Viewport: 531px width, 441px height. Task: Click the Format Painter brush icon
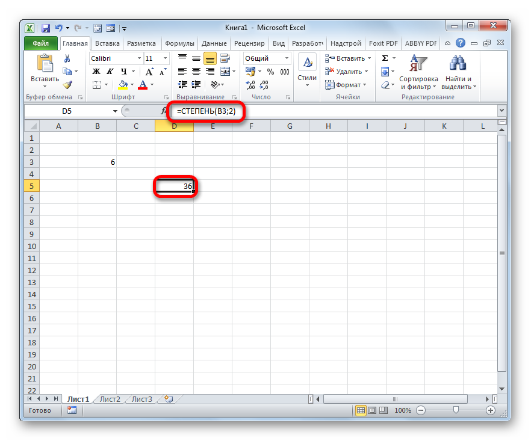click(67, 85)
